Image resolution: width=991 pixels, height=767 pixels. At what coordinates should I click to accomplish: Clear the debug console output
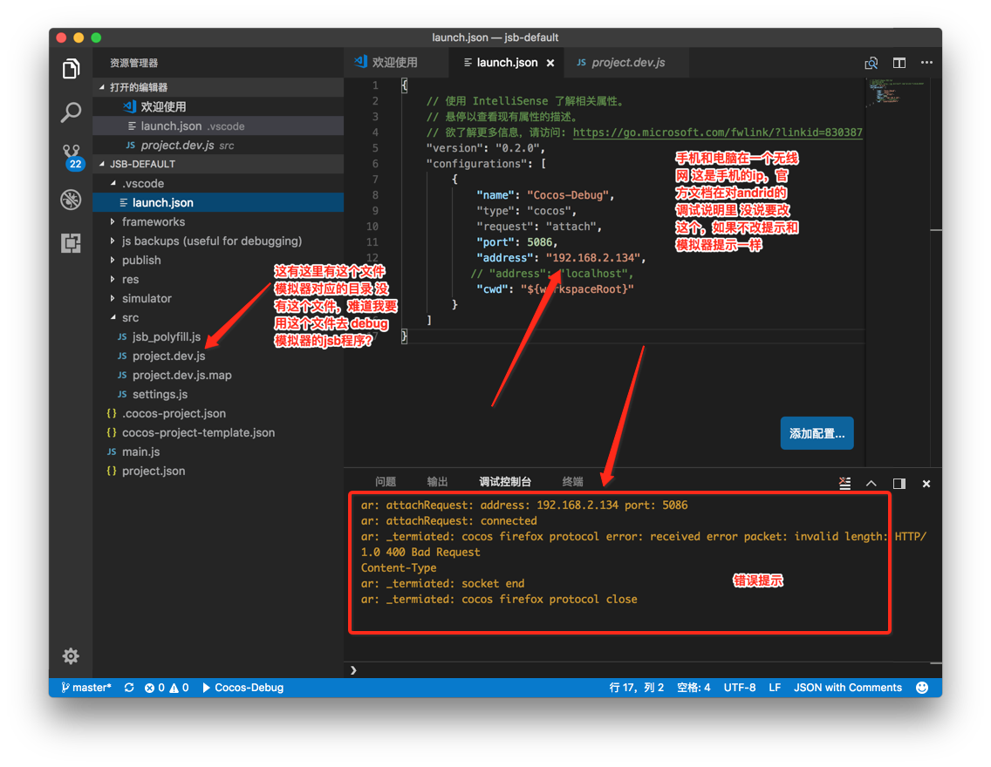844,484
